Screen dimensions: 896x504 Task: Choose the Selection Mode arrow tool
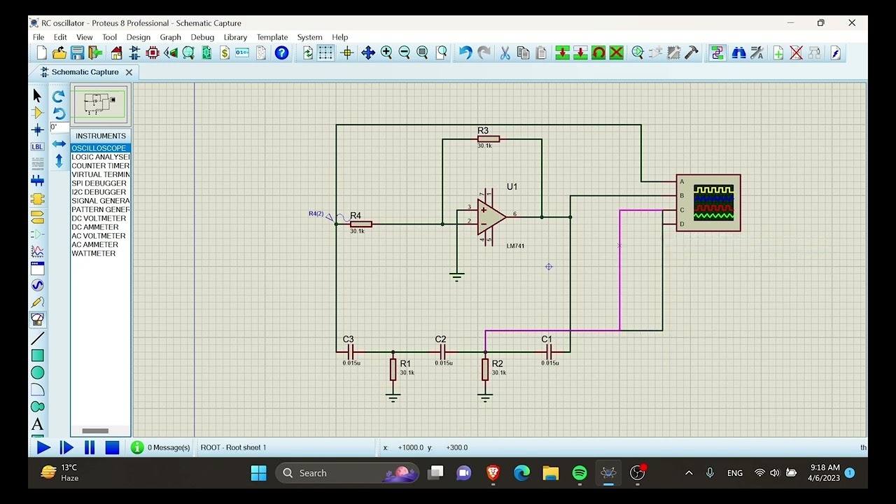[37, 95]
